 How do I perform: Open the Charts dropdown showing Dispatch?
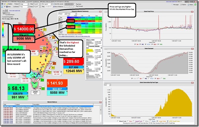tap(37, 7)
